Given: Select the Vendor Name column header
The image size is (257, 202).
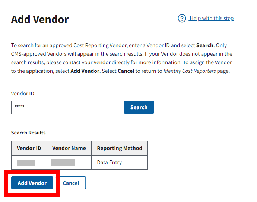Looking at the screenshot, I should 69,148.
